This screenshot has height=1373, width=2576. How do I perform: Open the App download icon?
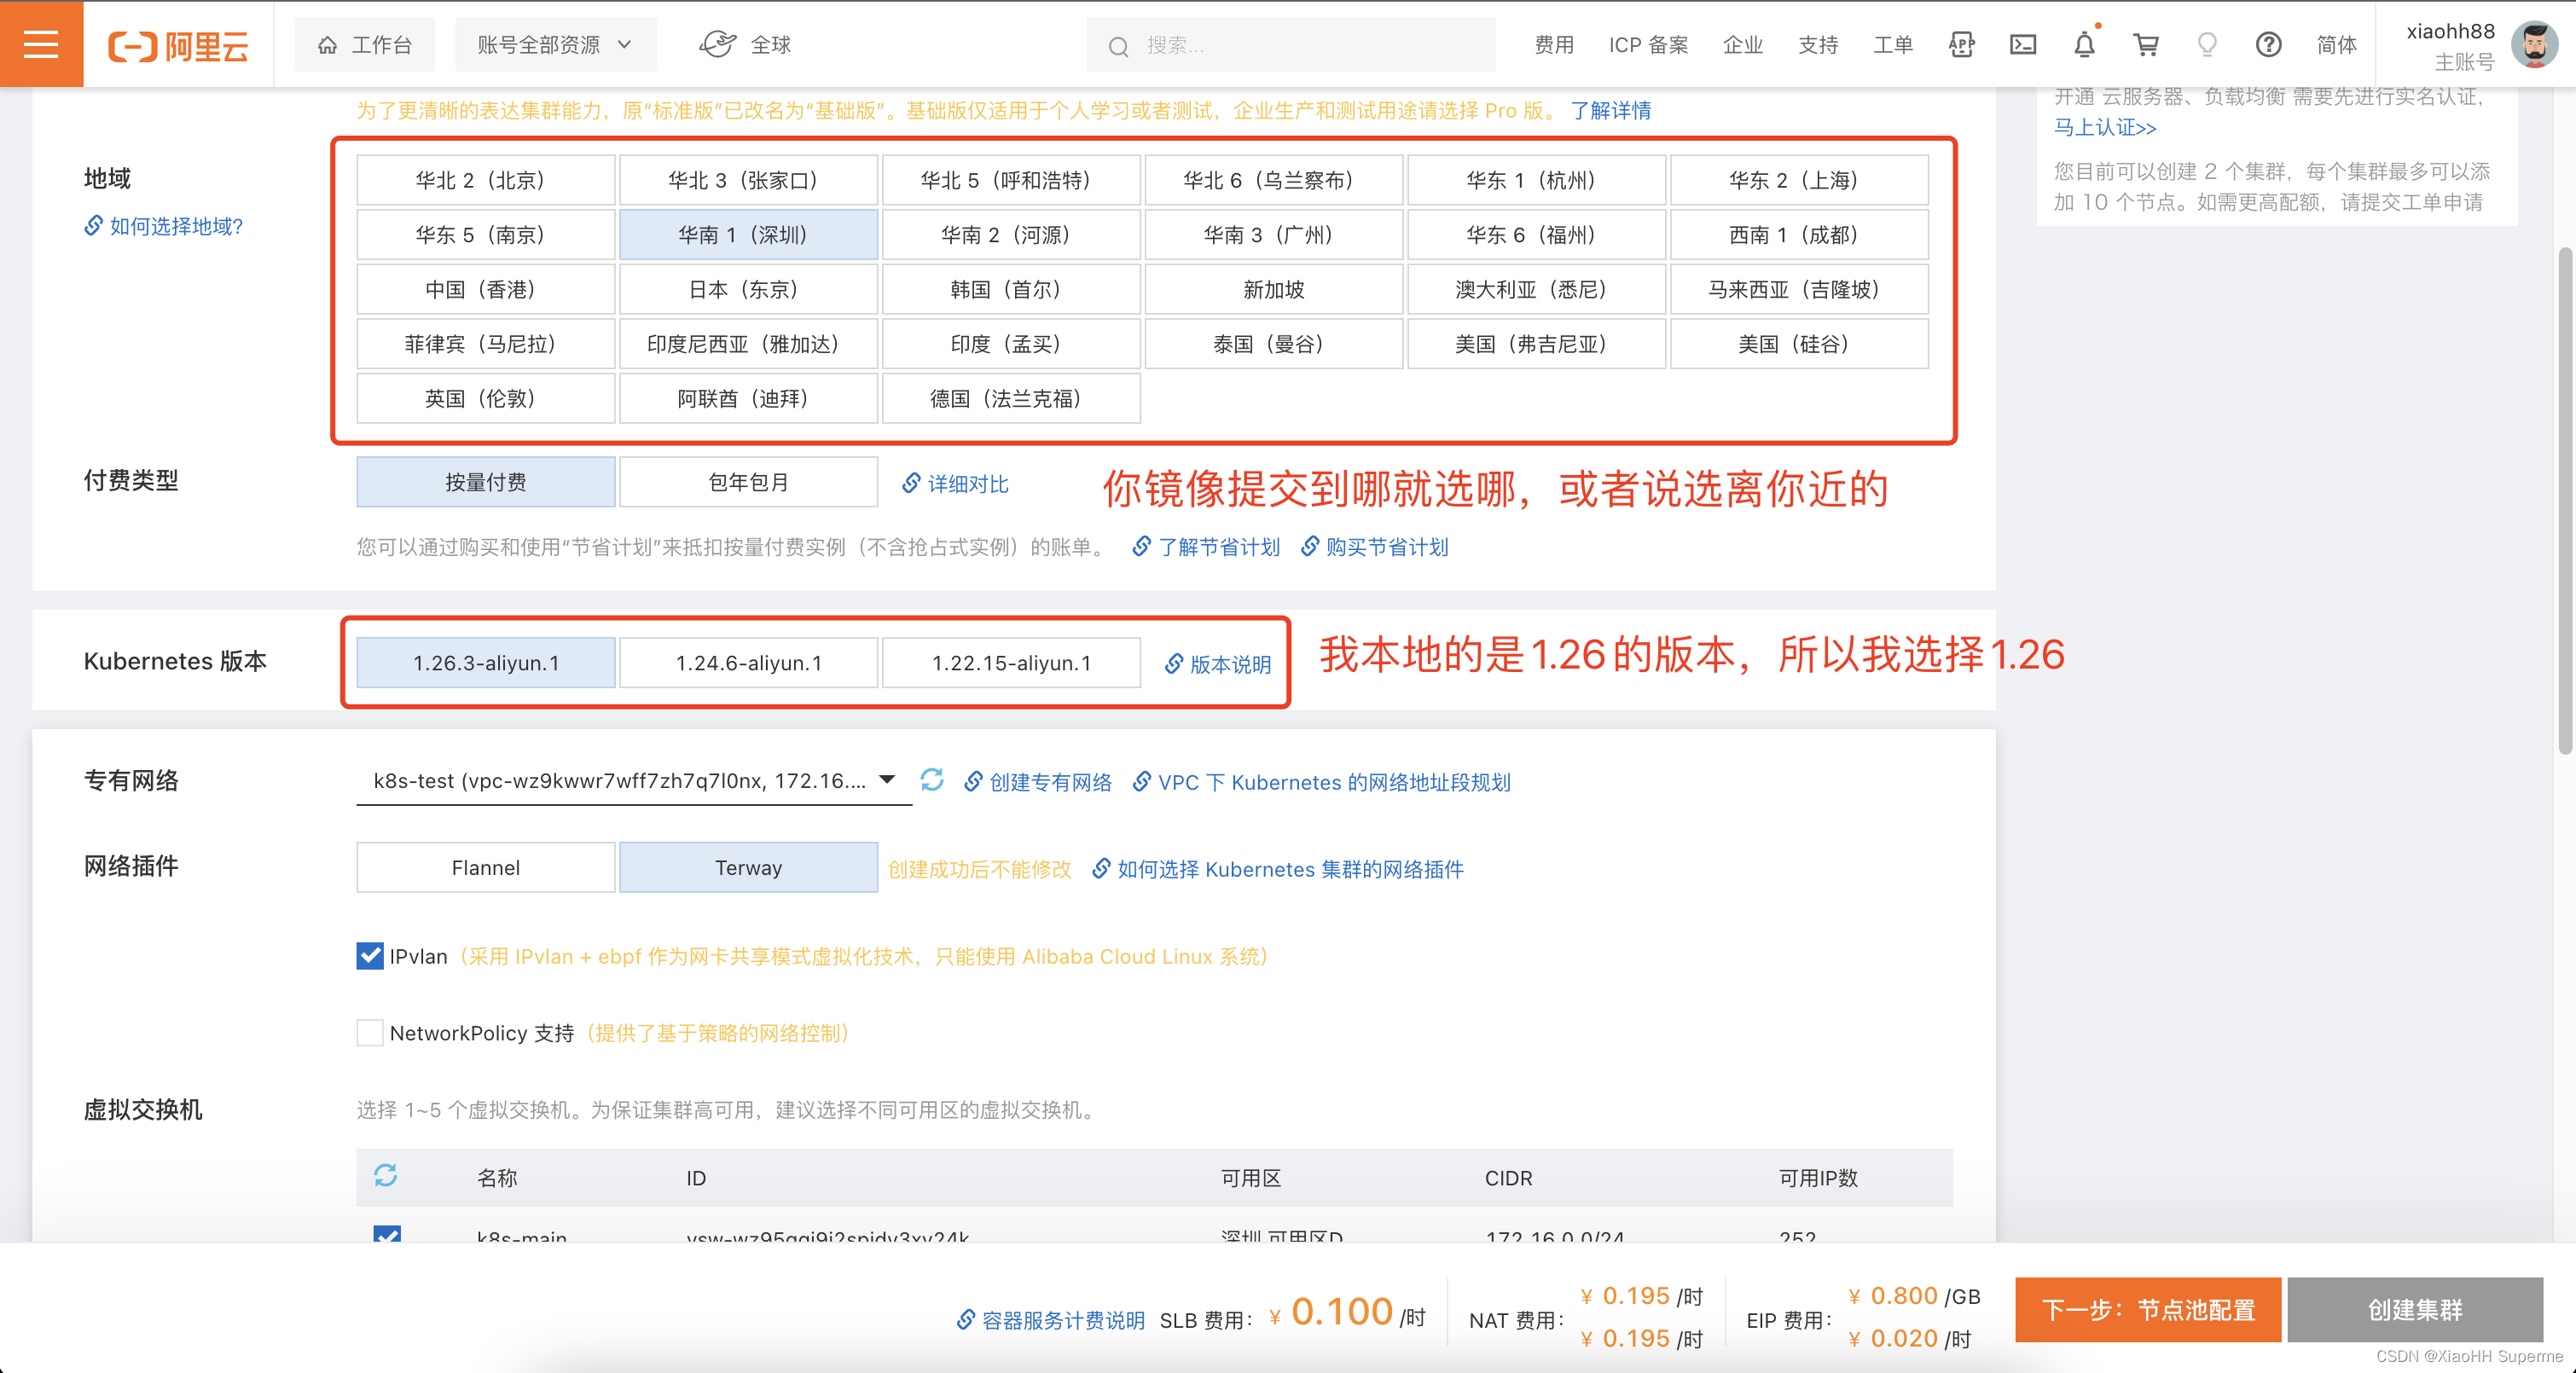point(1961,45)
